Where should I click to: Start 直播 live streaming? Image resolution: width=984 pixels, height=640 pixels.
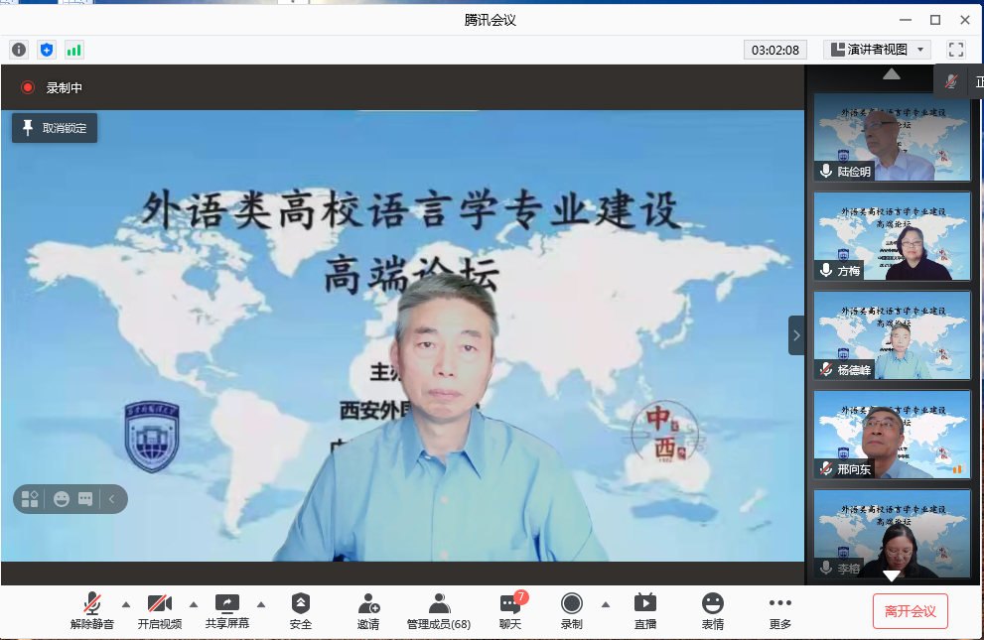[x=645, y=610]
